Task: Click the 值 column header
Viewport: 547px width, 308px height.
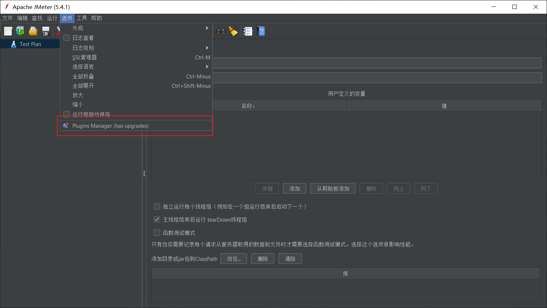Action: [x=444, y=106]
